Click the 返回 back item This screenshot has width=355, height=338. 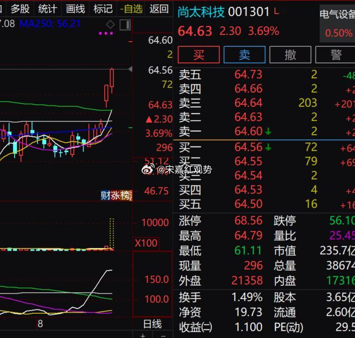coord(159,9)
